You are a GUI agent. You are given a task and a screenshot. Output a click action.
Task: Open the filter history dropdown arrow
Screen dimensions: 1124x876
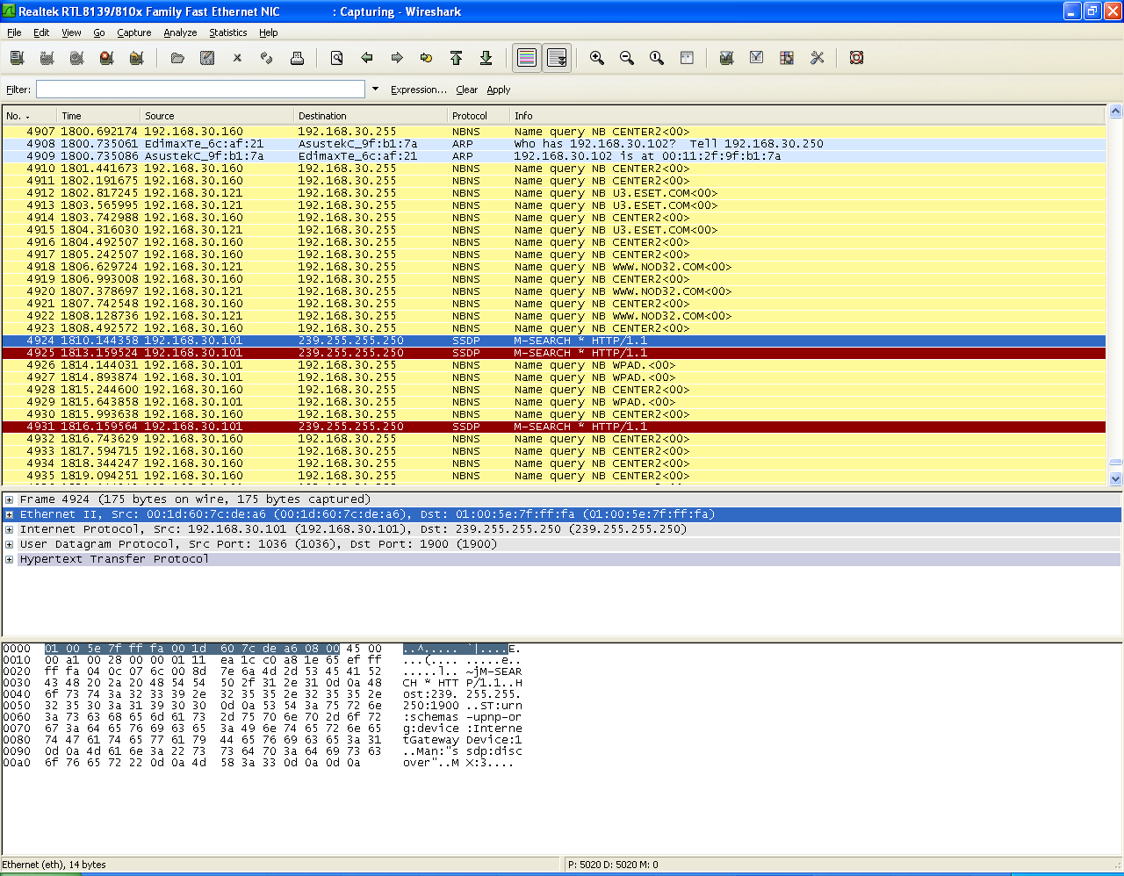(x=376, y=89)
